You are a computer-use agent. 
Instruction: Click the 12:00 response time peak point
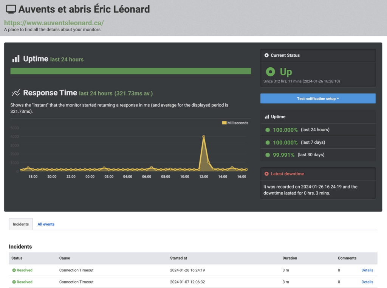pos(204,137)
